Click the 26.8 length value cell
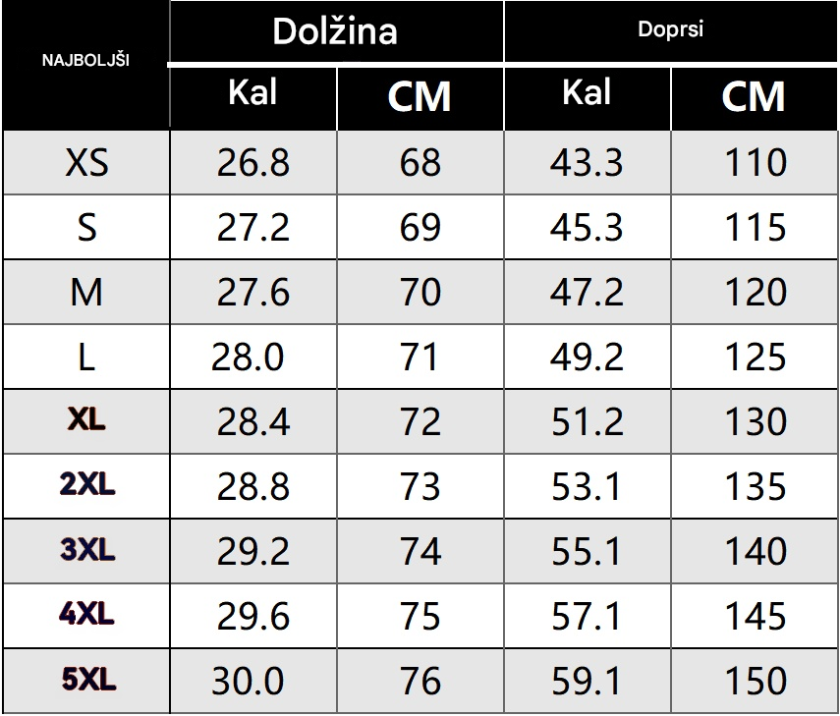 [x=252, y=162]
